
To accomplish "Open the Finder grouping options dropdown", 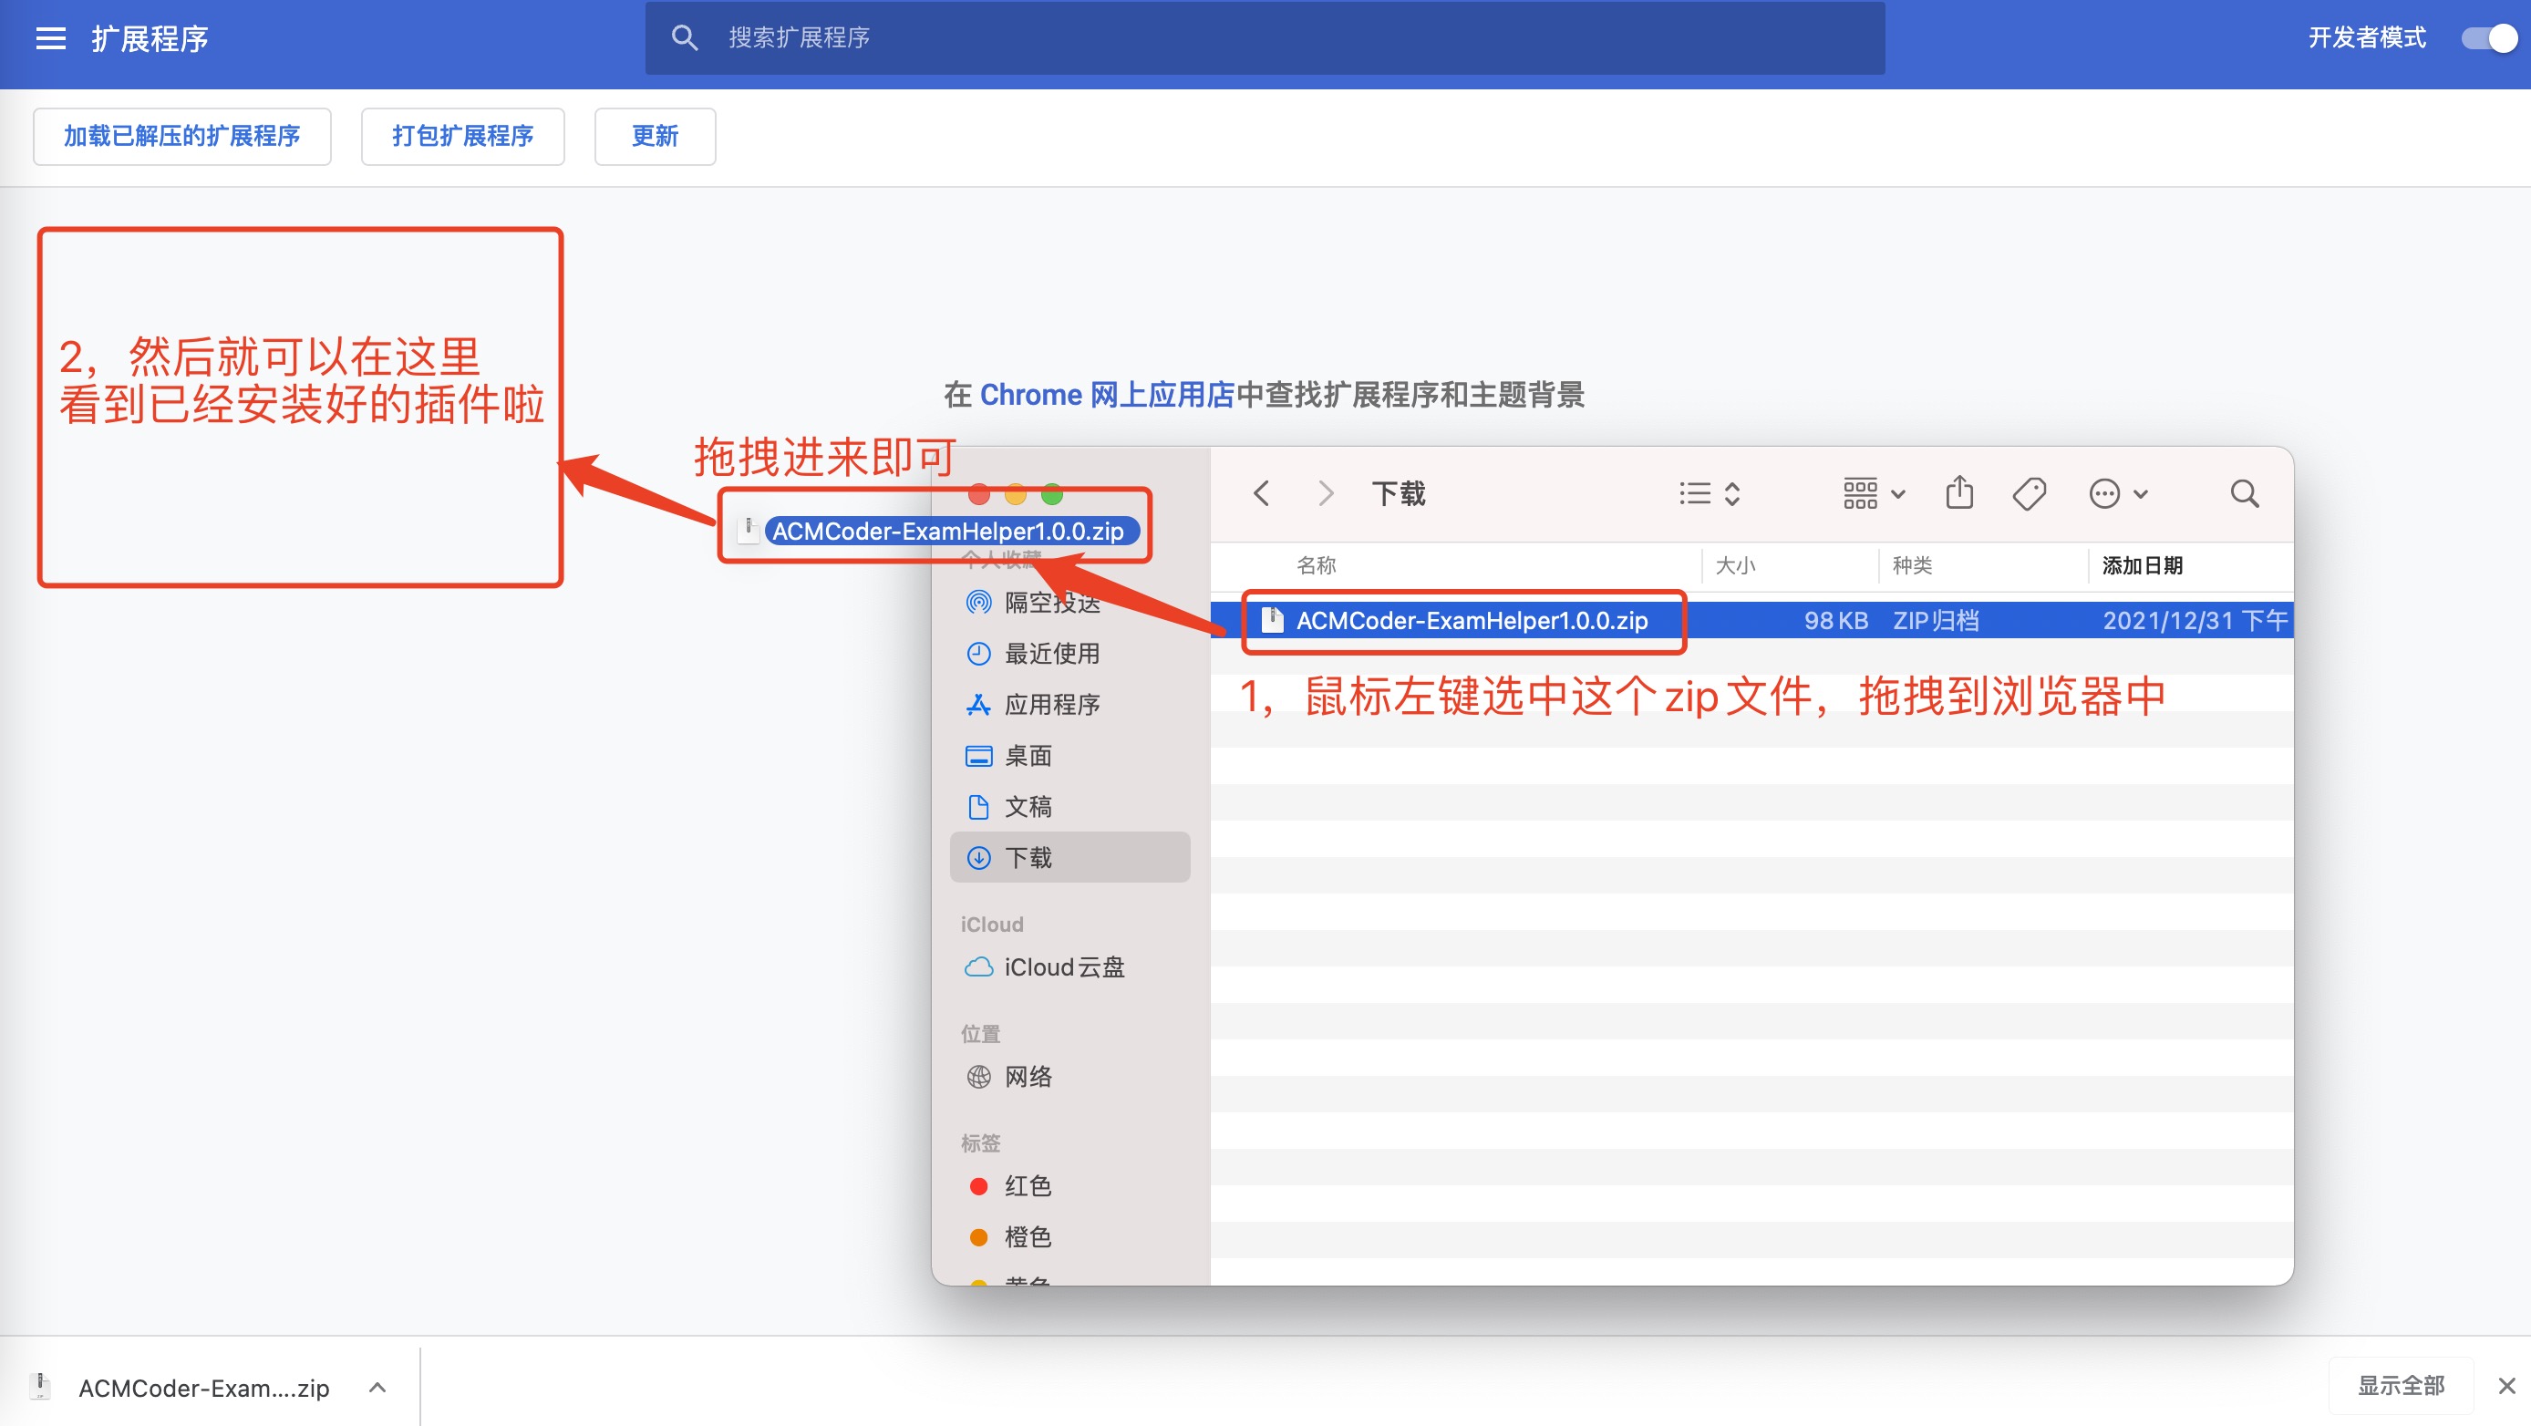I will click(x=1874, y=493).
